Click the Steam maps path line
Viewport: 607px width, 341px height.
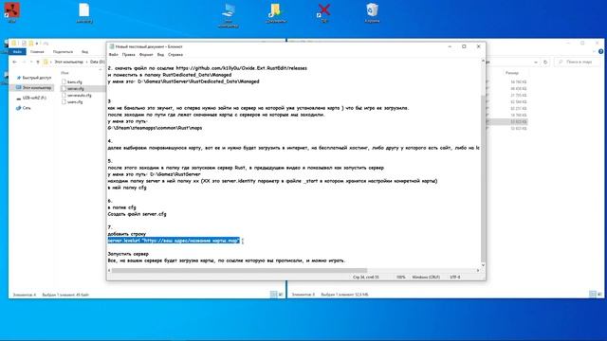(x=155, y=128)
